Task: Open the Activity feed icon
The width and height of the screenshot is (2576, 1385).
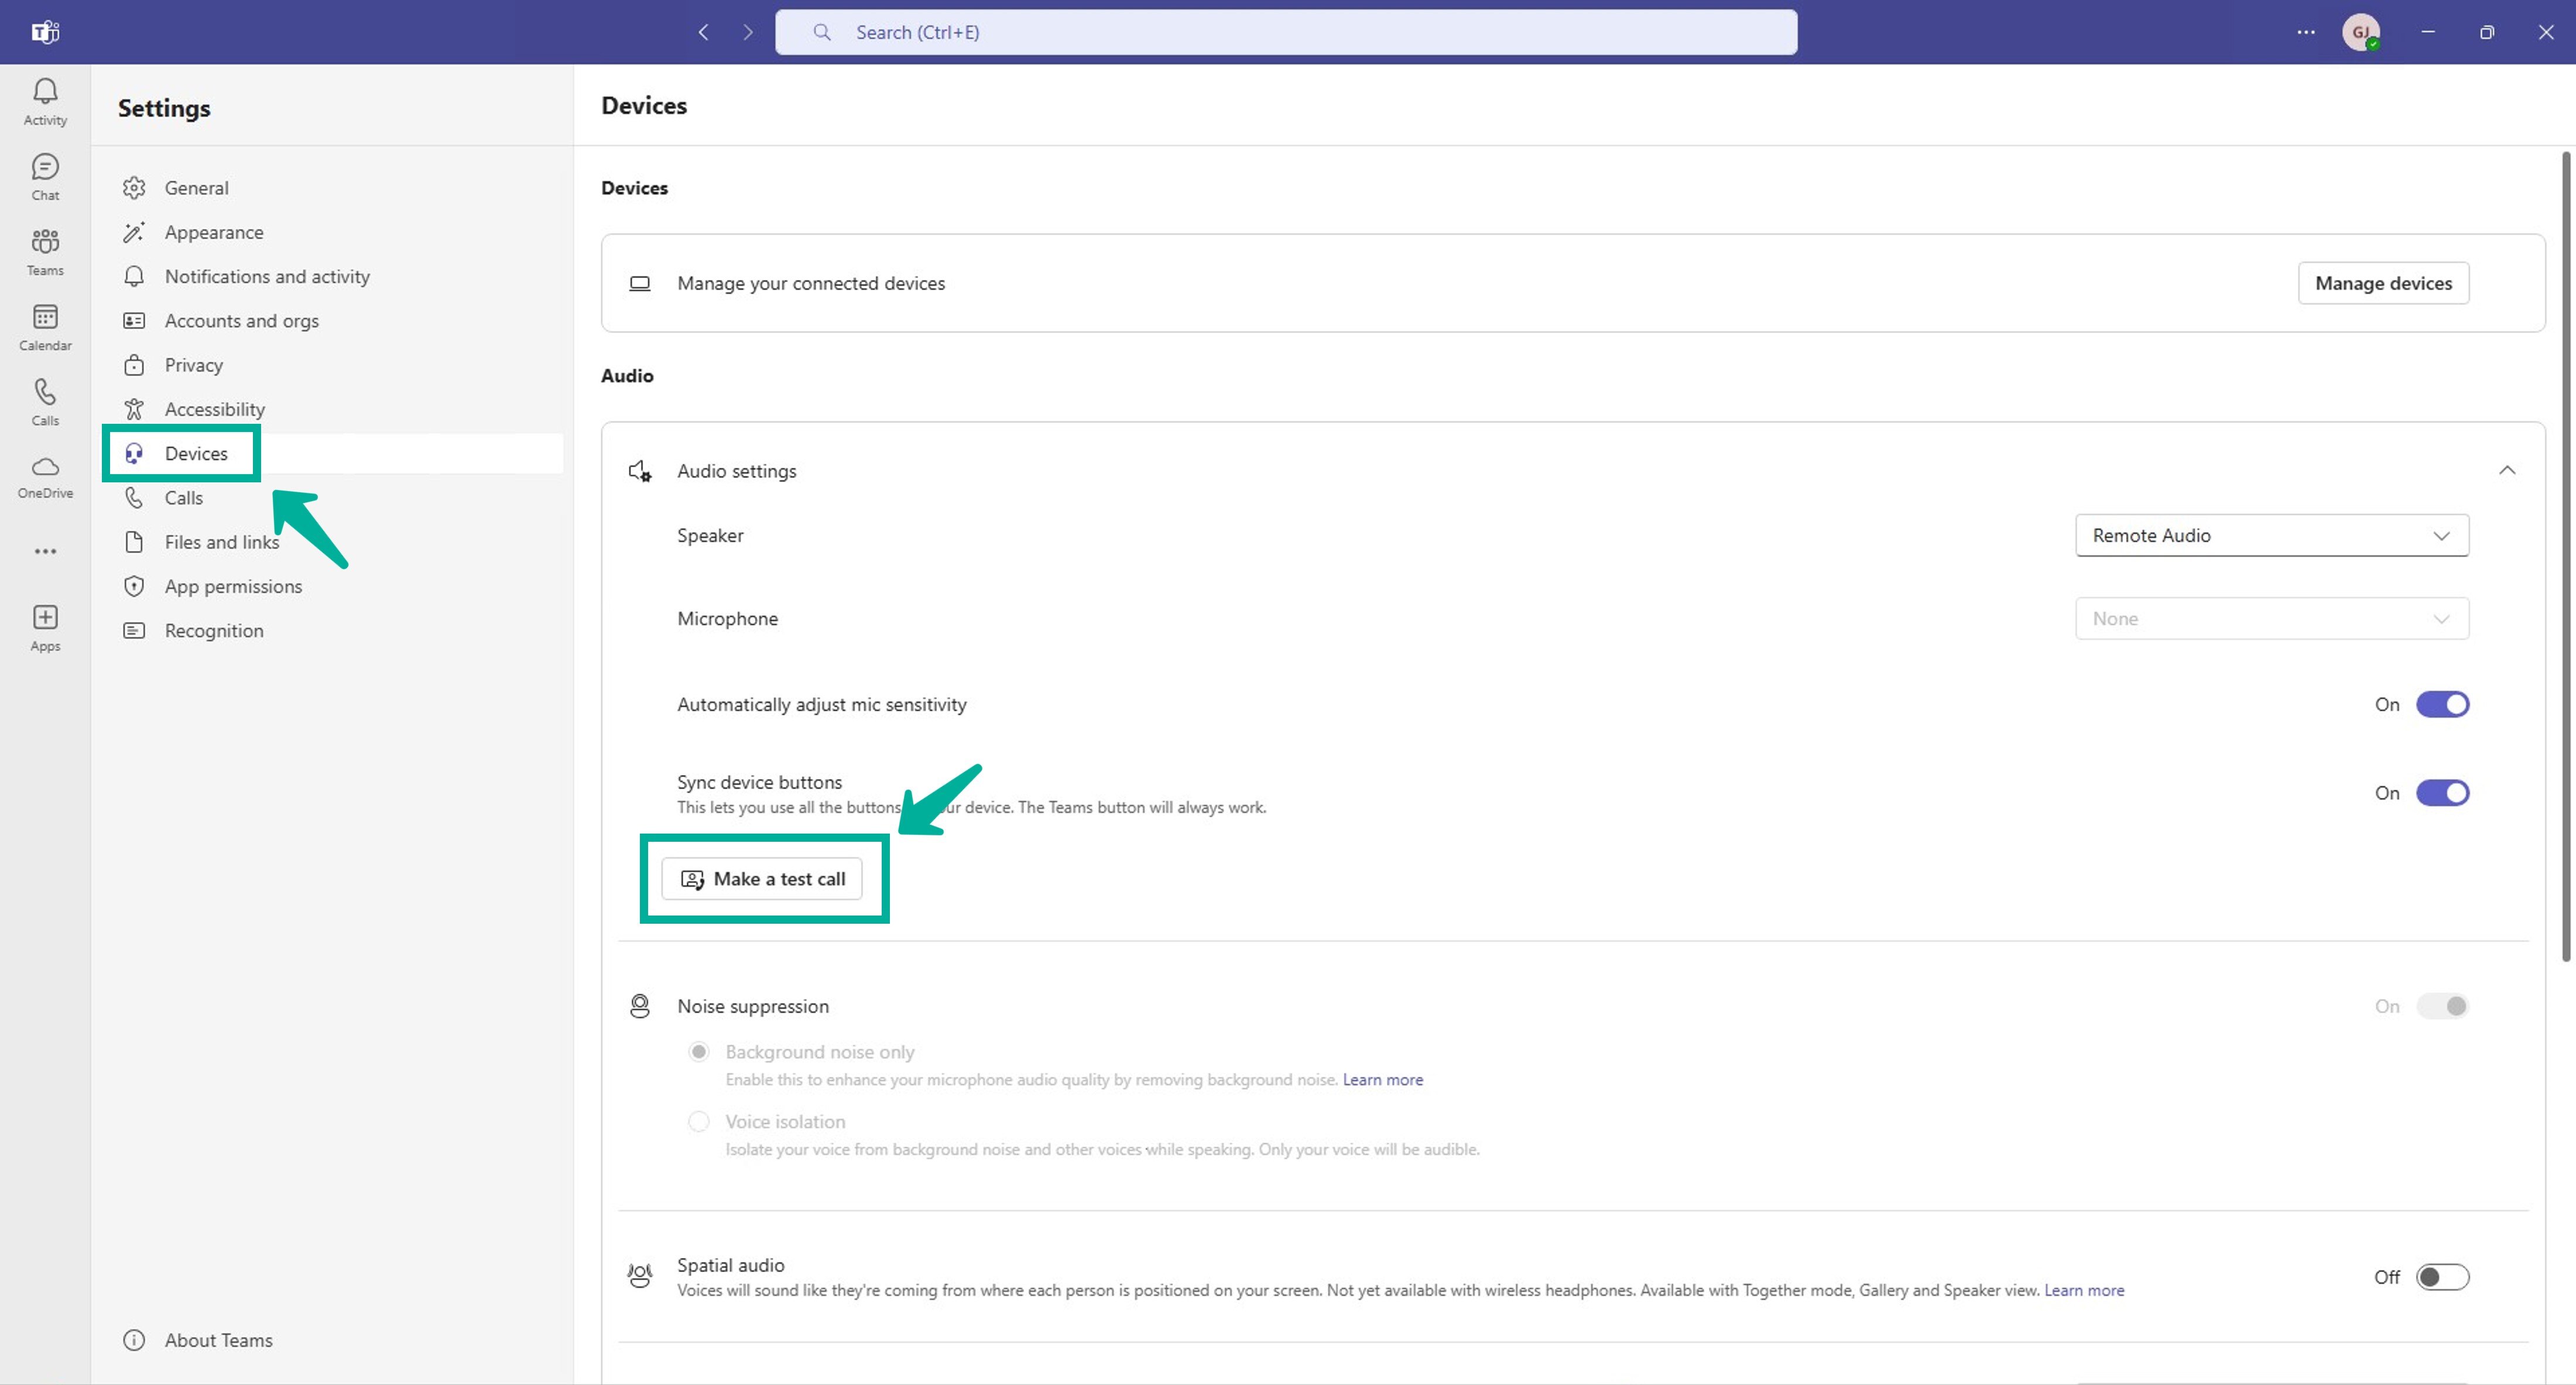Action: (45, 101)
